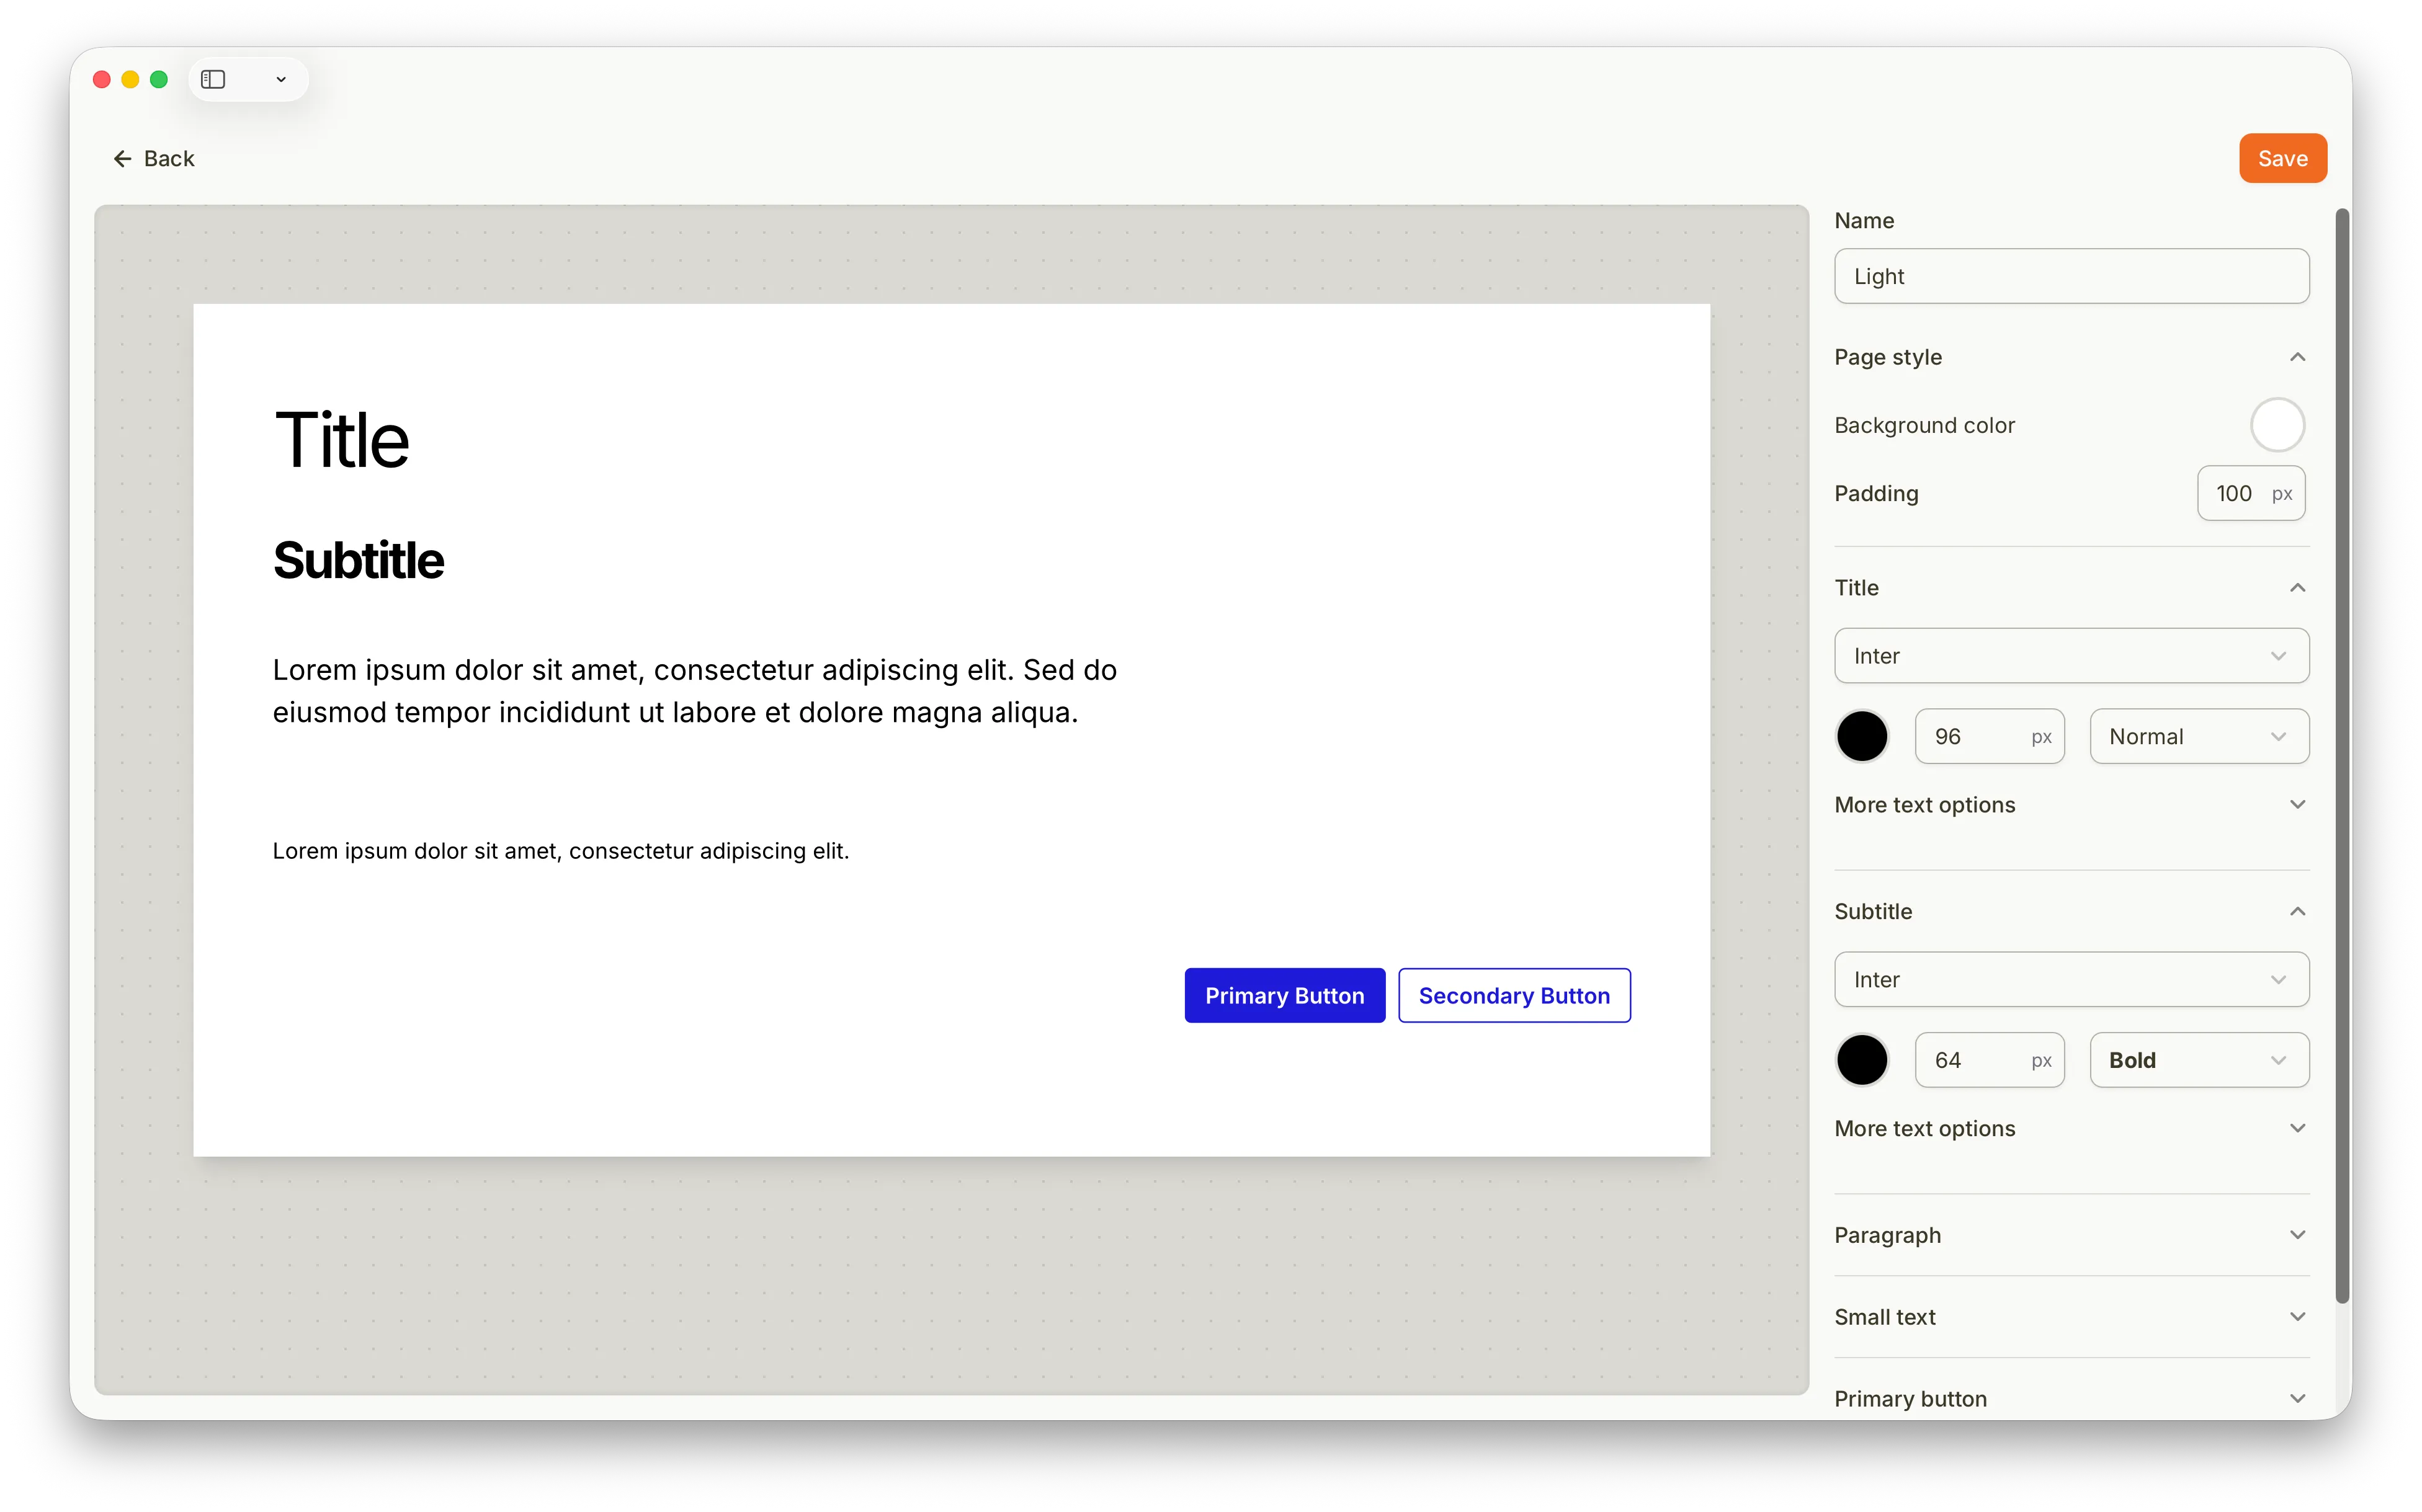
Task: Expand More text options under Subtitle
Action: click(x=2297, y=1128)
